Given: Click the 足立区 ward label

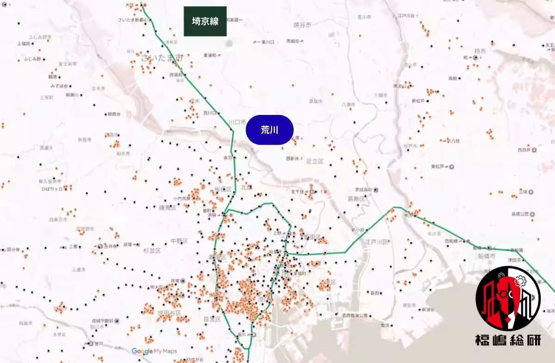Looking at the screenshot, I should coord(315,161).
